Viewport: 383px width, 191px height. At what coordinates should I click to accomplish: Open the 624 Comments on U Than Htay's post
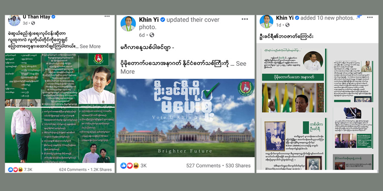(x=72, y=169)
